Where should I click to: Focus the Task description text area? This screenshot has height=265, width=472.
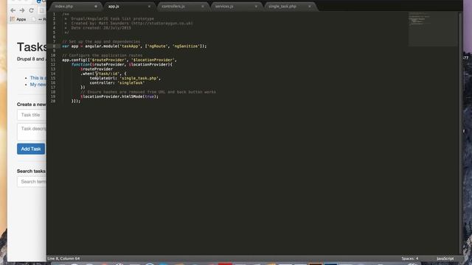32,132
